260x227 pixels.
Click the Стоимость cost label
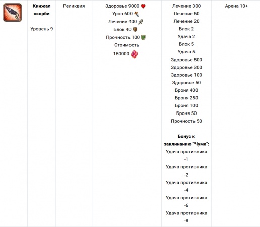click(x=126, y=45)
